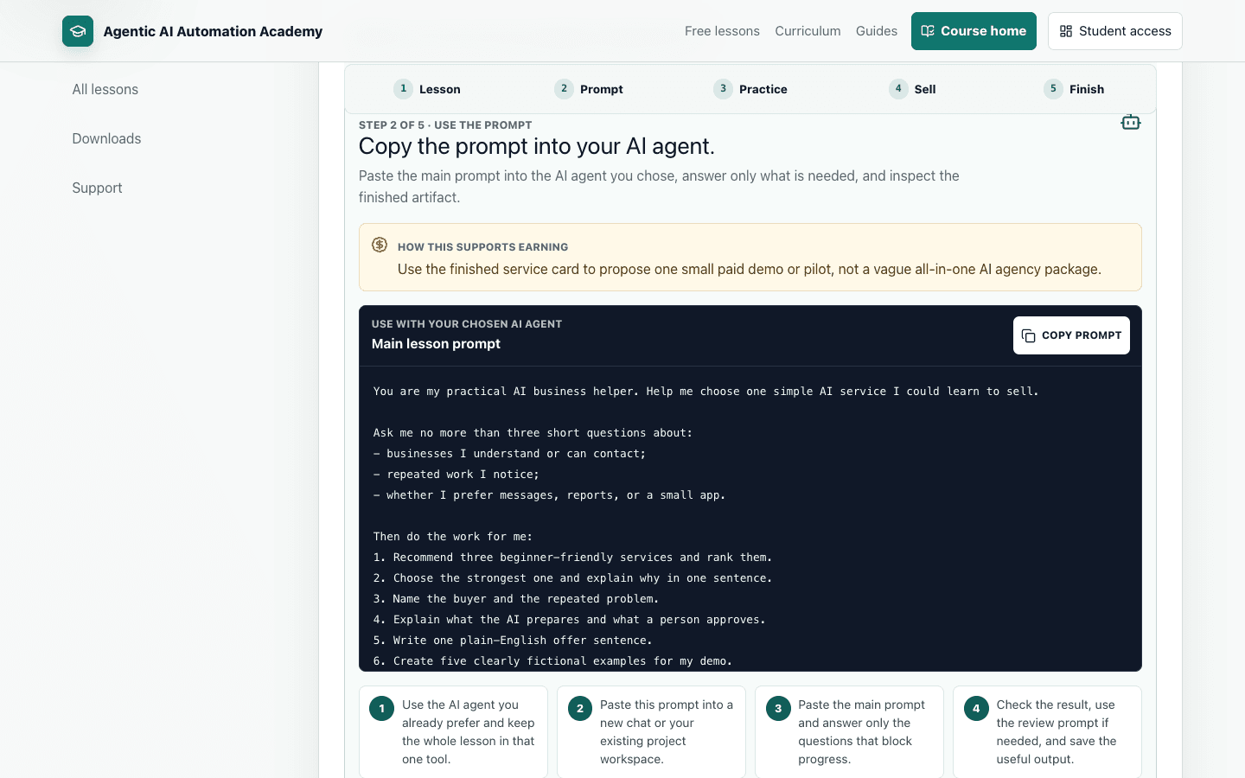Viewport: 1245px width, 778px height.
Task: Click prompt line 'Name the buyer and the repeated problem'
Action: click(516, 599)
